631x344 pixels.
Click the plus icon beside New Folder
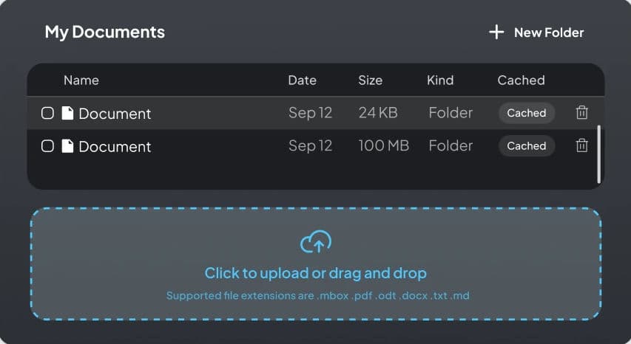[x=496, y=32]
